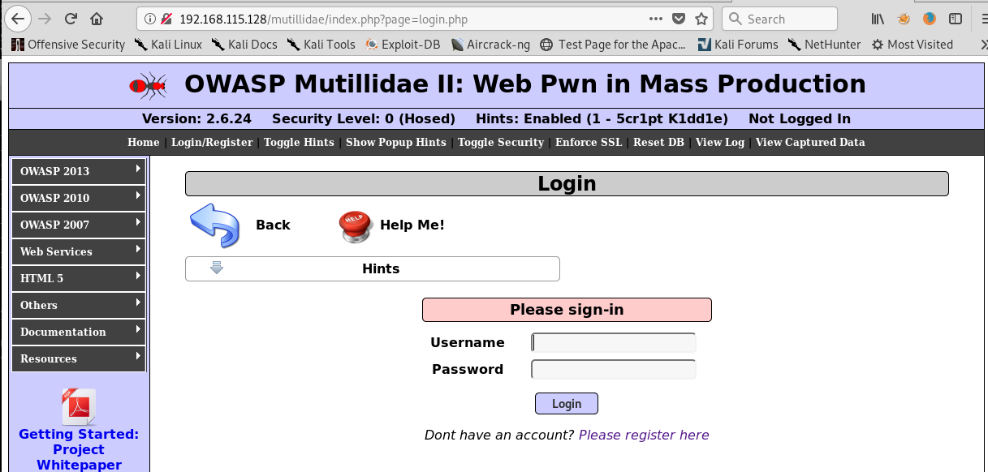Image resolution: width=988 pixels, height=472 pixels.
Task: Go to the browser Home icon
Action: (x=97, y=18)
